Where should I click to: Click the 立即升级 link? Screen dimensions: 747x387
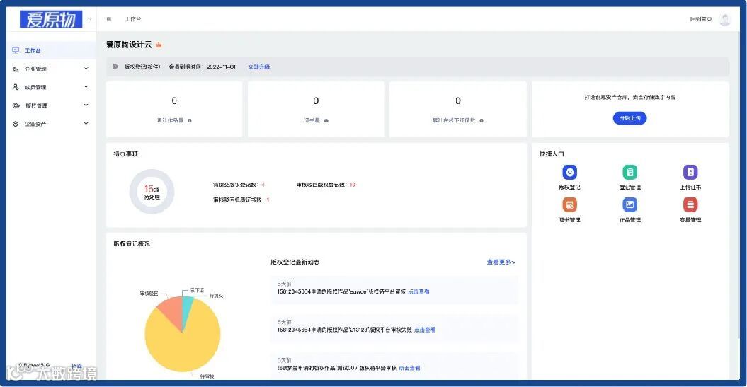(259, 67)
